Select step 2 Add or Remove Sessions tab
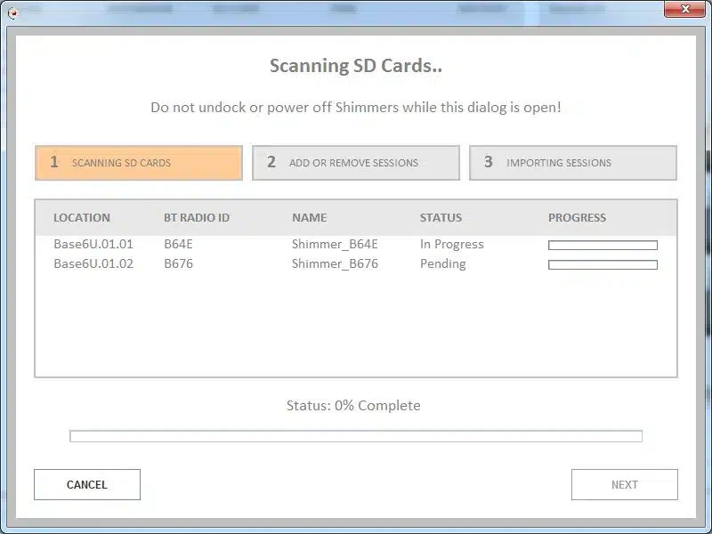Screen dimensions: 712x534 point(355,163)
